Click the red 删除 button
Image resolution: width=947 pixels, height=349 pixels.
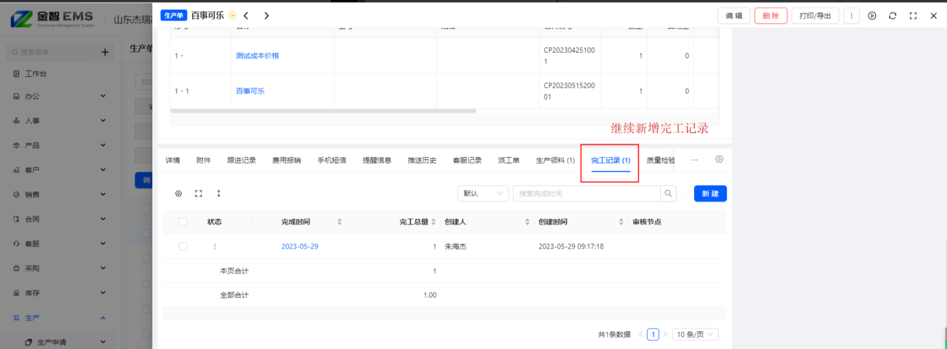[x=771, y=16]
